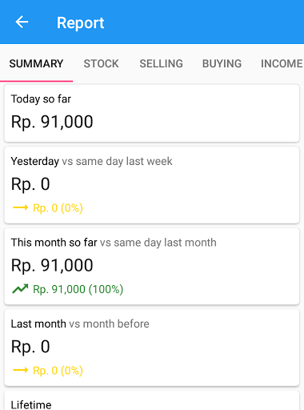Tap the back arrow in header
The width and height of the screenshot is (304, 410).
tap(22, 22)
